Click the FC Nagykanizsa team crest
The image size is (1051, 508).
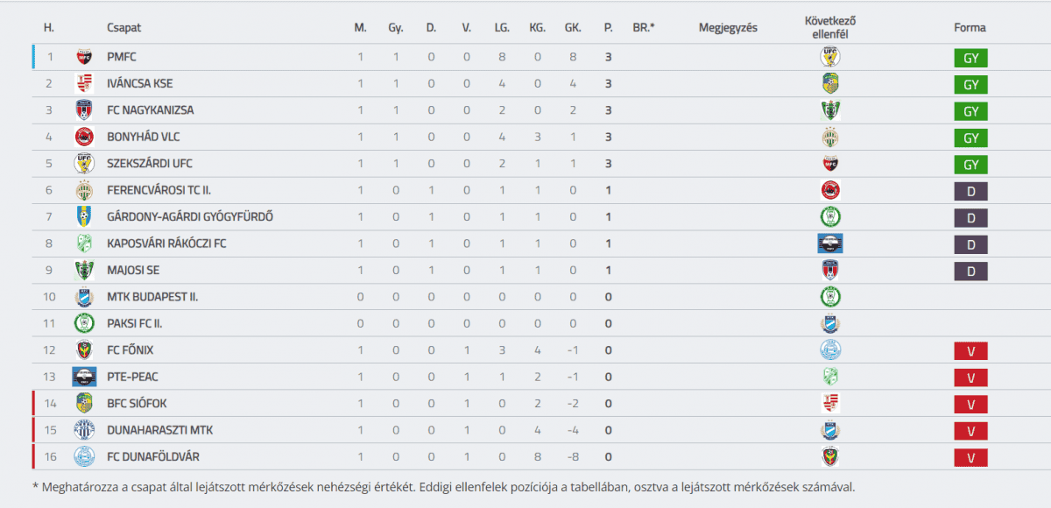[x=84, y=110]
